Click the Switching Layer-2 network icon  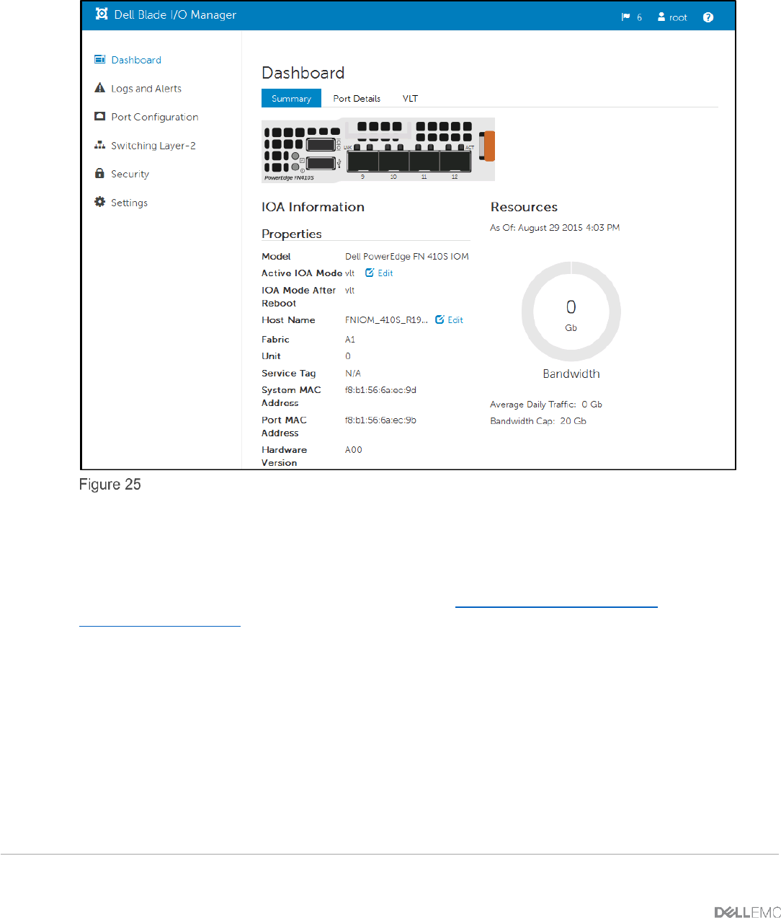tap(100, 145)
